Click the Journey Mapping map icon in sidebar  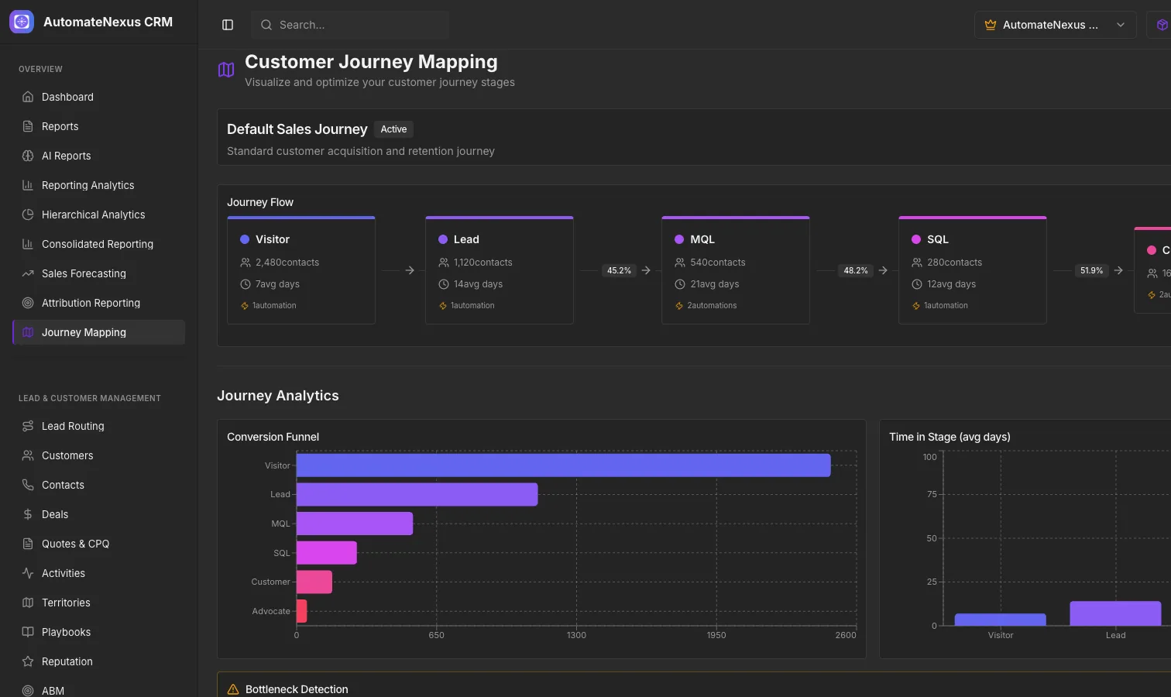pos(28,332)
